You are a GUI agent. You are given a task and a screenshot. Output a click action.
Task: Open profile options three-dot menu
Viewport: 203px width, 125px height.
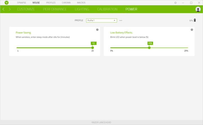point(121,21)
